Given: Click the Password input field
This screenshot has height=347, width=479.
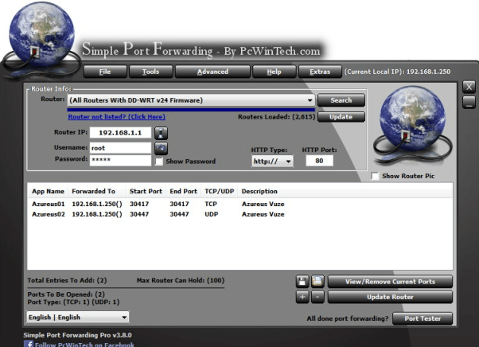Looking at the screenshot, I should [120, 160].
